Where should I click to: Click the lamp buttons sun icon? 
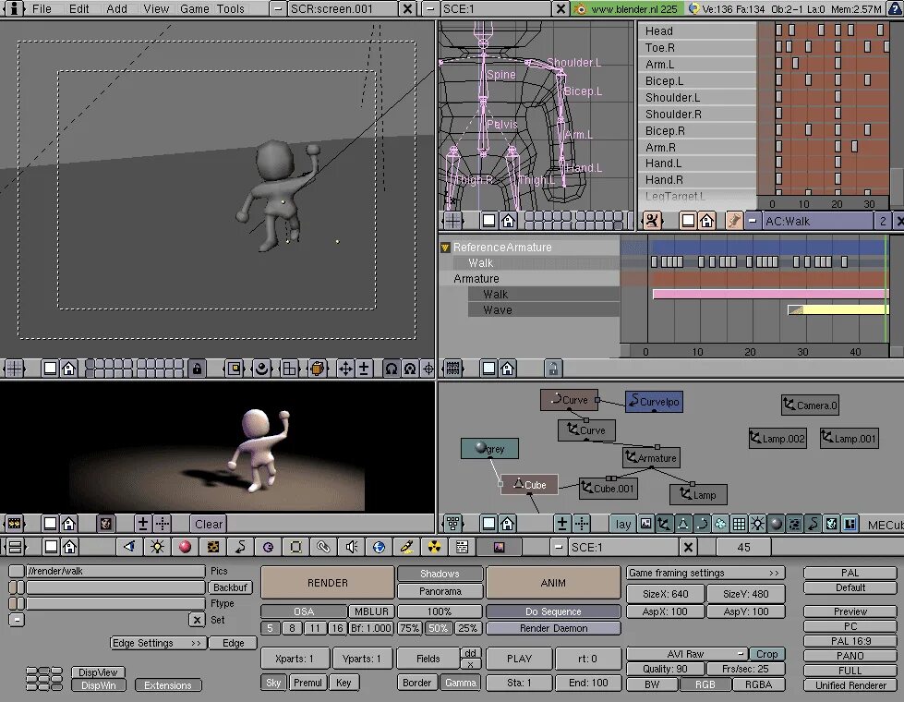pyautogui.click(x=157, y=547)
